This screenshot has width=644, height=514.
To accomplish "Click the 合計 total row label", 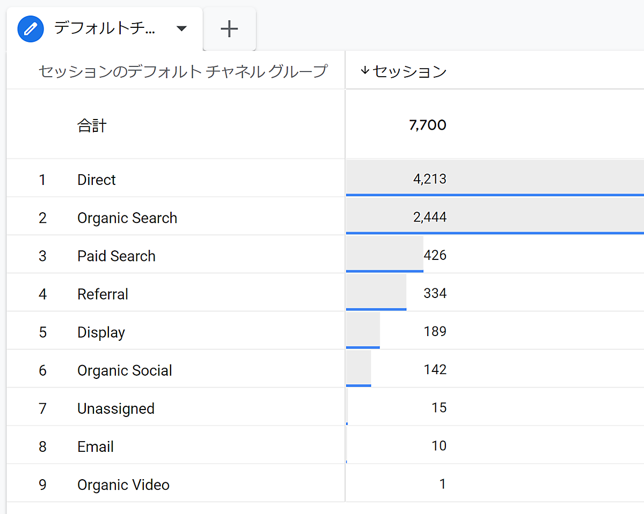I will (x=92, y=126).
